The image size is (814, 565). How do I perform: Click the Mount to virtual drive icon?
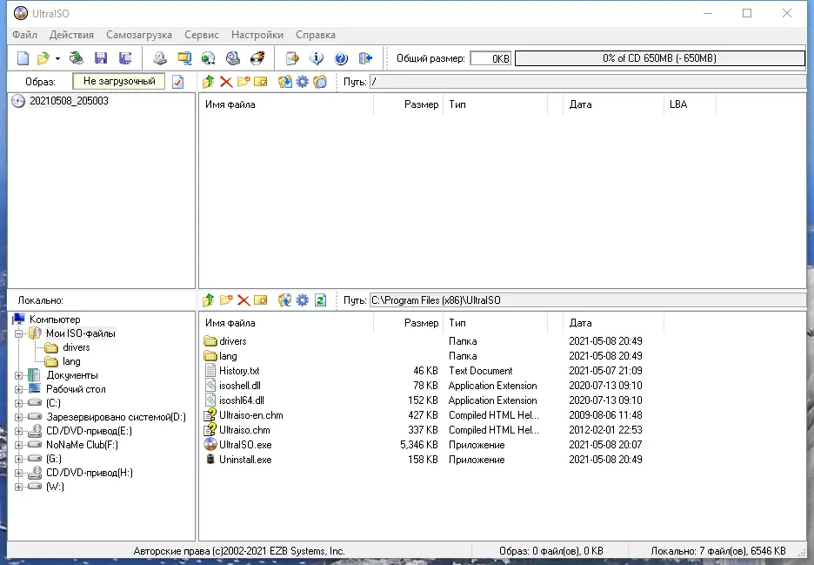click(x=233, y=58)
